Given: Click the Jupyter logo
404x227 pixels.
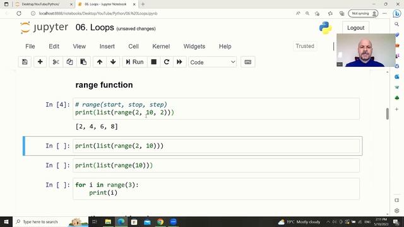Looking at the screenshot, I should 44,27.
